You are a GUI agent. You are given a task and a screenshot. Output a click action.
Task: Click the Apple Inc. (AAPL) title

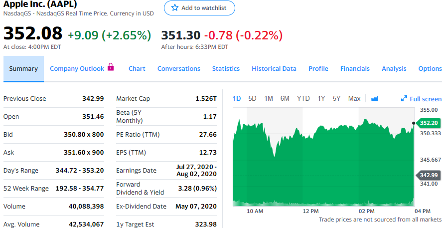tap(40, 4)
